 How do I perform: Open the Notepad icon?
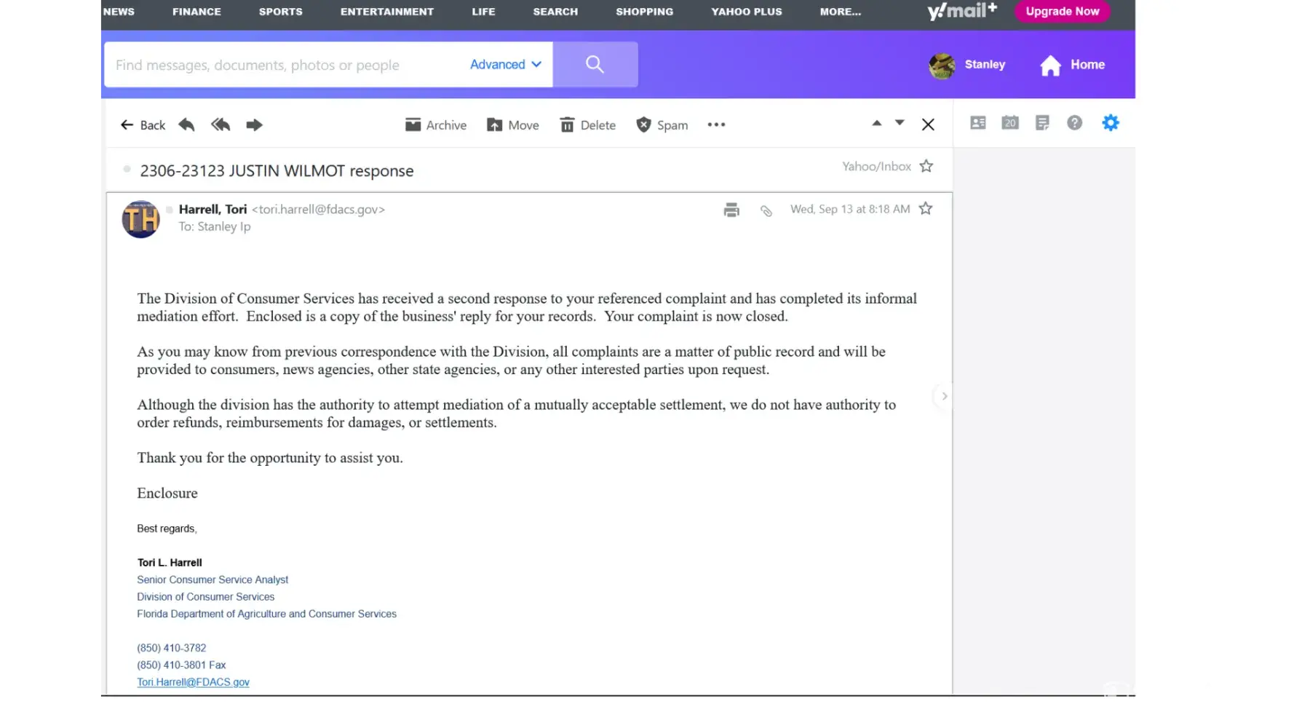[1042, 123]
